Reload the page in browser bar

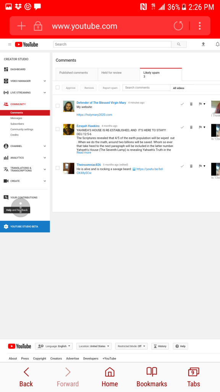[178, 26]
